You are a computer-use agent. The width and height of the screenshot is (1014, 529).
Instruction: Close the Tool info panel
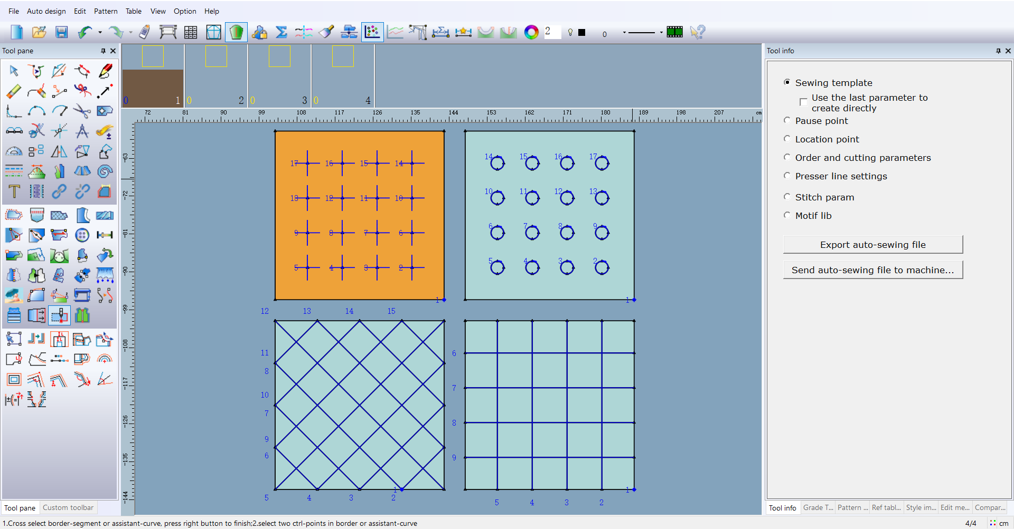pos(1008,51)
